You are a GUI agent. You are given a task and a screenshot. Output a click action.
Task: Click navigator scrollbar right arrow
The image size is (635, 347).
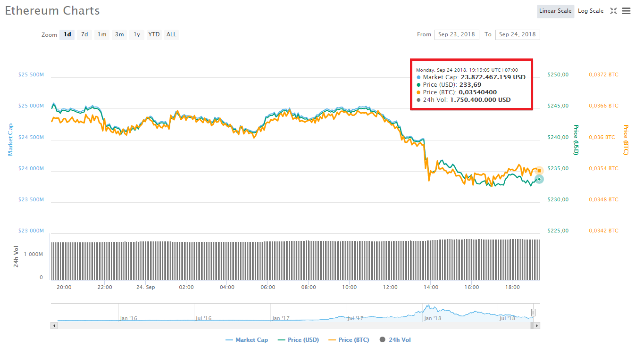coord(537,325)
